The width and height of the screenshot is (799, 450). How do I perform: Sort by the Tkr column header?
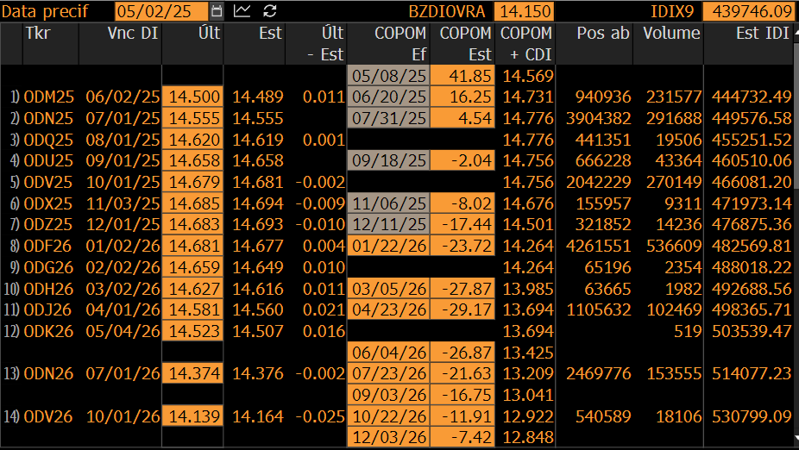click(x=38, y=33)
